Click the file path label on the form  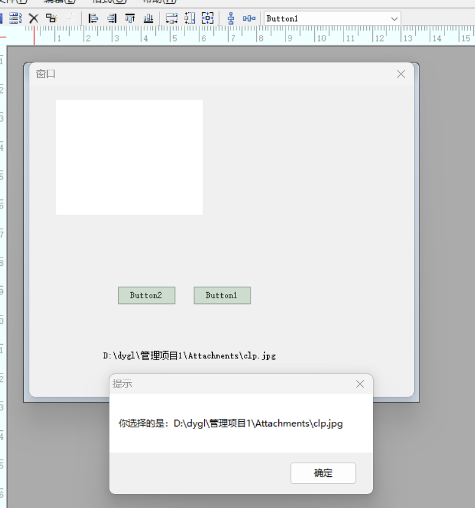[x=189, y=356]
